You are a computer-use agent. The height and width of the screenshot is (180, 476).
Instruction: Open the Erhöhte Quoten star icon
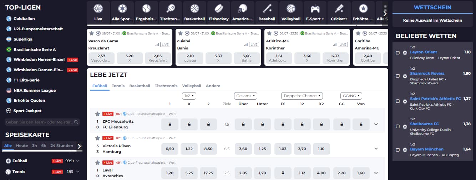pos(363,9)
